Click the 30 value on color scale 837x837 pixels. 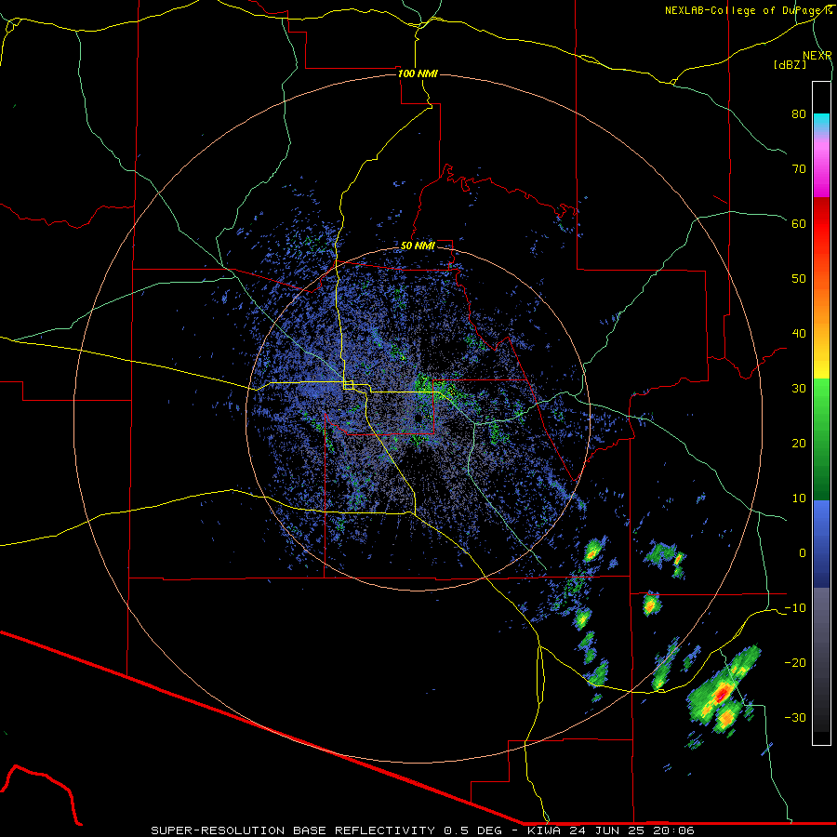pos(799,388)
